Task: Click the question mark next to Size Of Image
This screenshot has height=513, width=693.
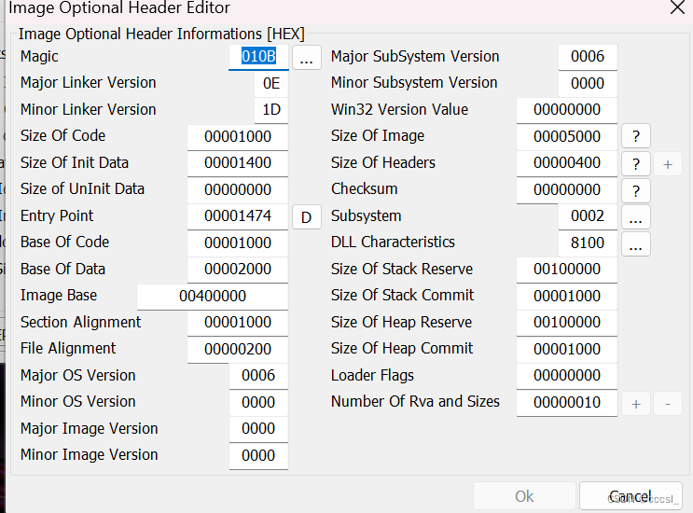Action: (635, 136)
